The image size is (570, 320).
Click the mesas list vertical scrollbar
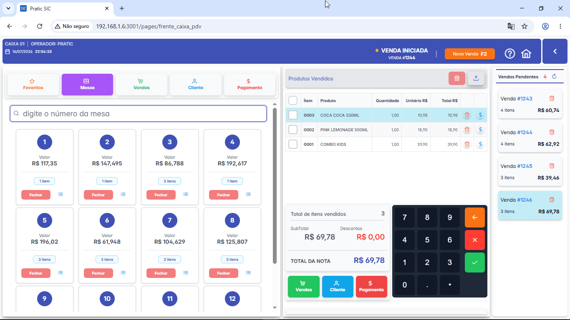(275, 186)
